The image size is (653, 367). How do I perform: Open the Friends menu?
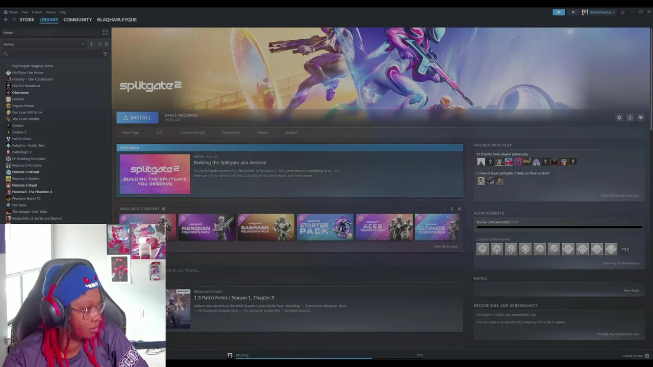click(37, 12)
